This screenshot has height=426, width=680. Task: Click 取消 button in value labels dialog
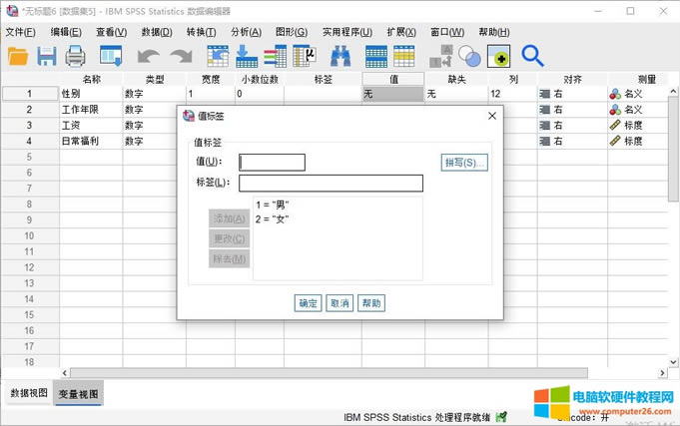point(340,303)
